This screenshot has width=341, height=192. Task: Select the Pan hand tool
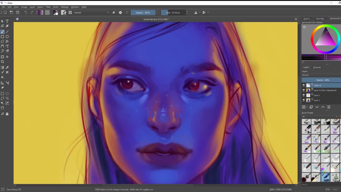tap(7, 114)
